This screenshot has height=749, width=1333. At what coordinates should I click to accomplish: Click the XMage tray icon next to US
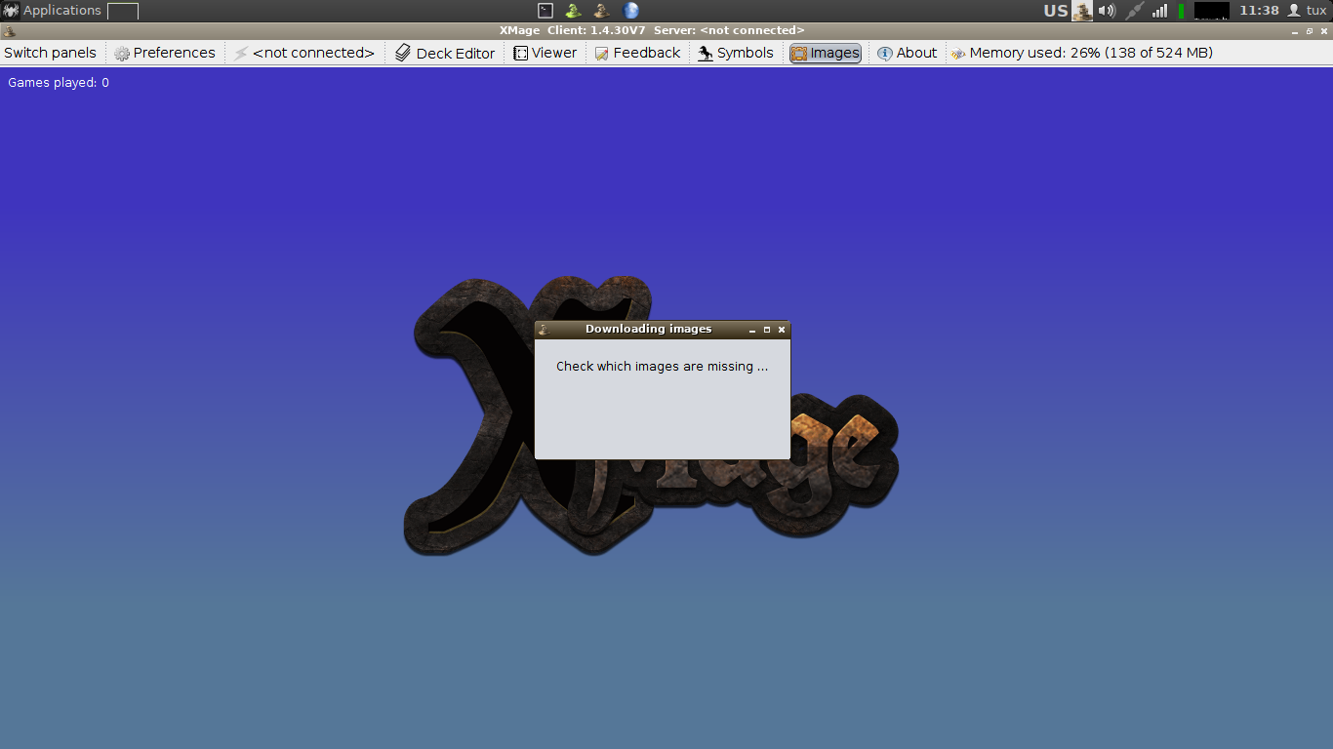pyautogui.click(x=1082, y=11)
